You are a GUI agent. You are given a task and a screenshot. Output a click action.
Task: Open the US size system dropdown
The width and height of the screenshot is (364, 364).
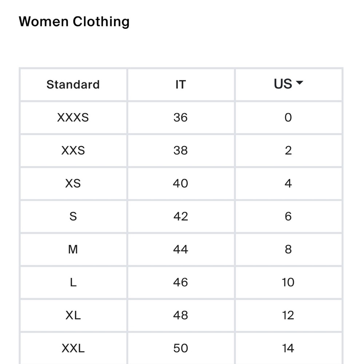[x=288, y=84]
